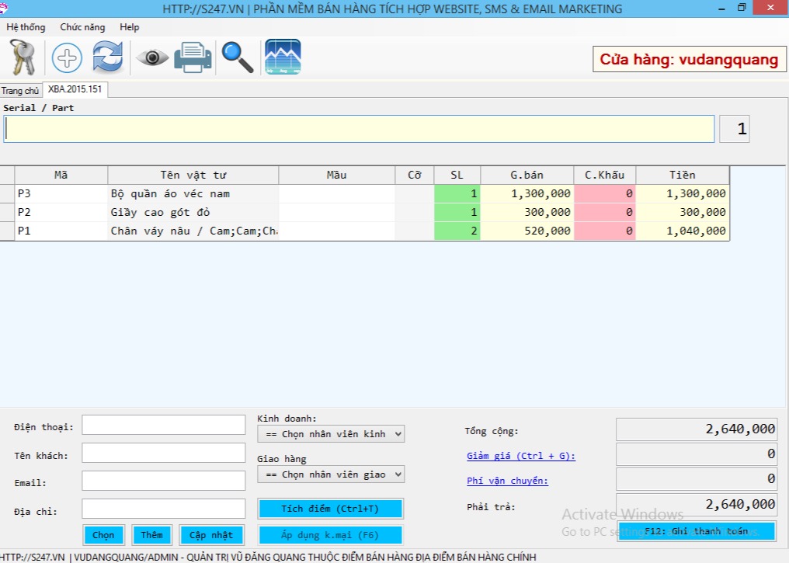Click the discount cell of row P2
Viewport: 789px width, 563px height.
(x=605, y=212)
